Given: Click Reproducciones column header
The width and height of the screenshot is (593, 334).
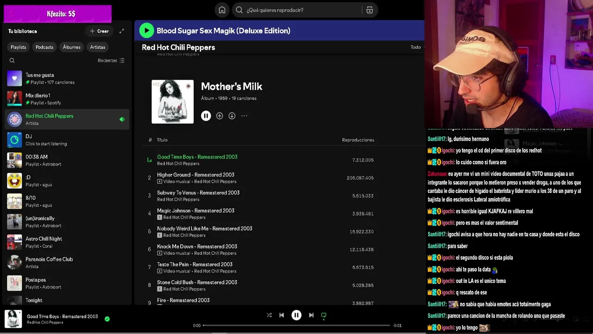Looking at the screenshot, I should [x=358, y=140].
